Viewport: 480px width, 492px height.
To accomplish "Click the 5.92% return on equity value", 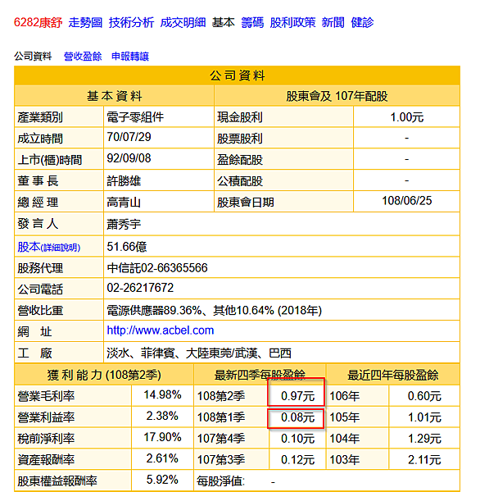I will click(162, 480).
